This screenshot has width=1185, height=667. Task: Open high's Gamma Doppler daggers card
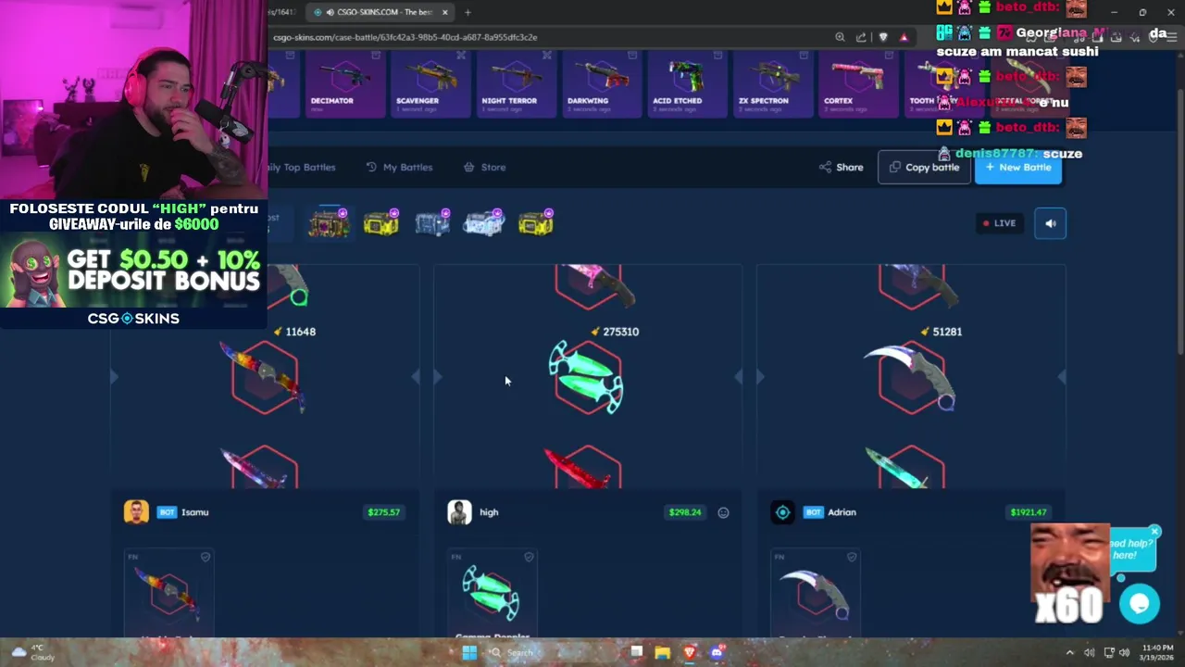492,593
